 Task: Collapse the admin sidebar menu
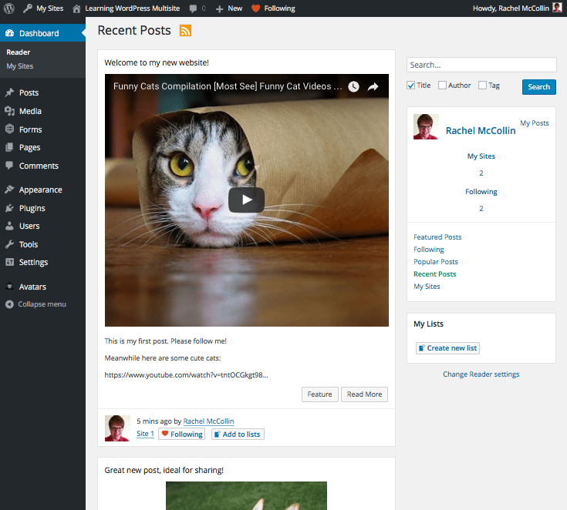pos(35,304)
